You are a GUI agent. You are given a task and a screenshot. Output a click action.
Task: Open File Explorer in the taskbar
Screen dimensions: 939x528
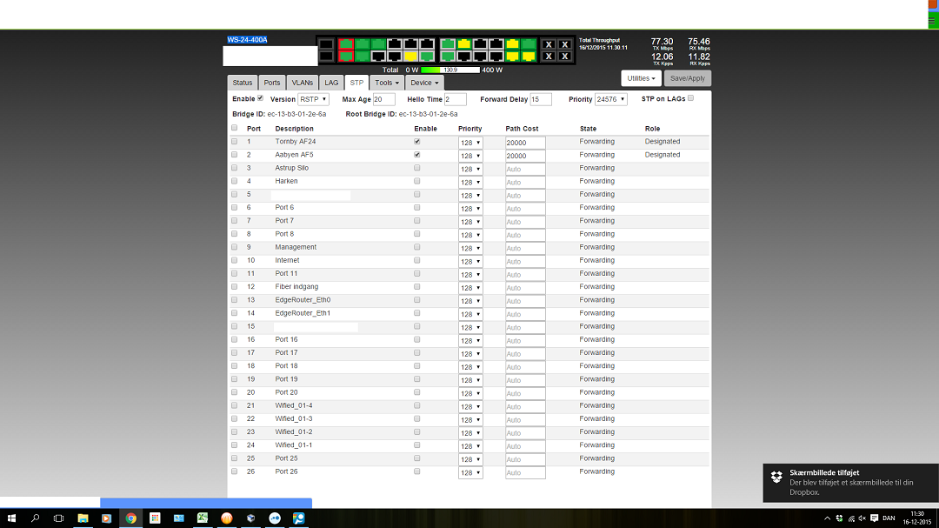coord(83,518)
